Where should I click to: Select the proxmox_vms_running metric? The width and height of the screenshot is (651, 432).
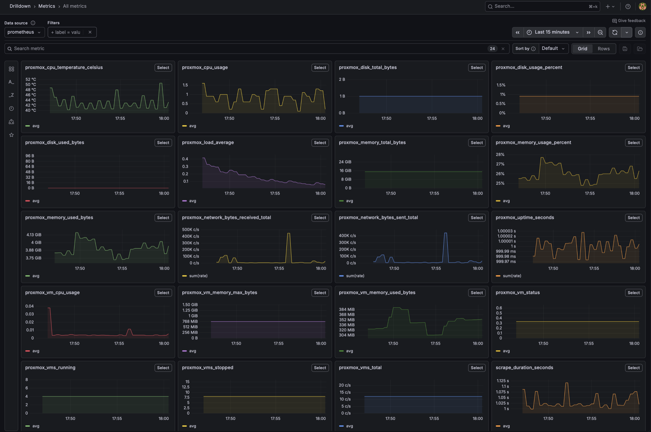(163, 368)
